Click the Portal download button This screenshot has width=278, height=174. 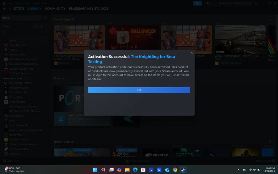61,119
